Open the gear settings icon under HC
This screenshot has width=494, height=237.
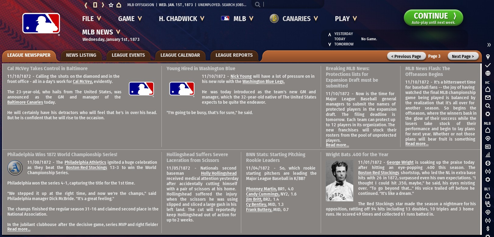[x=488, y=114]
